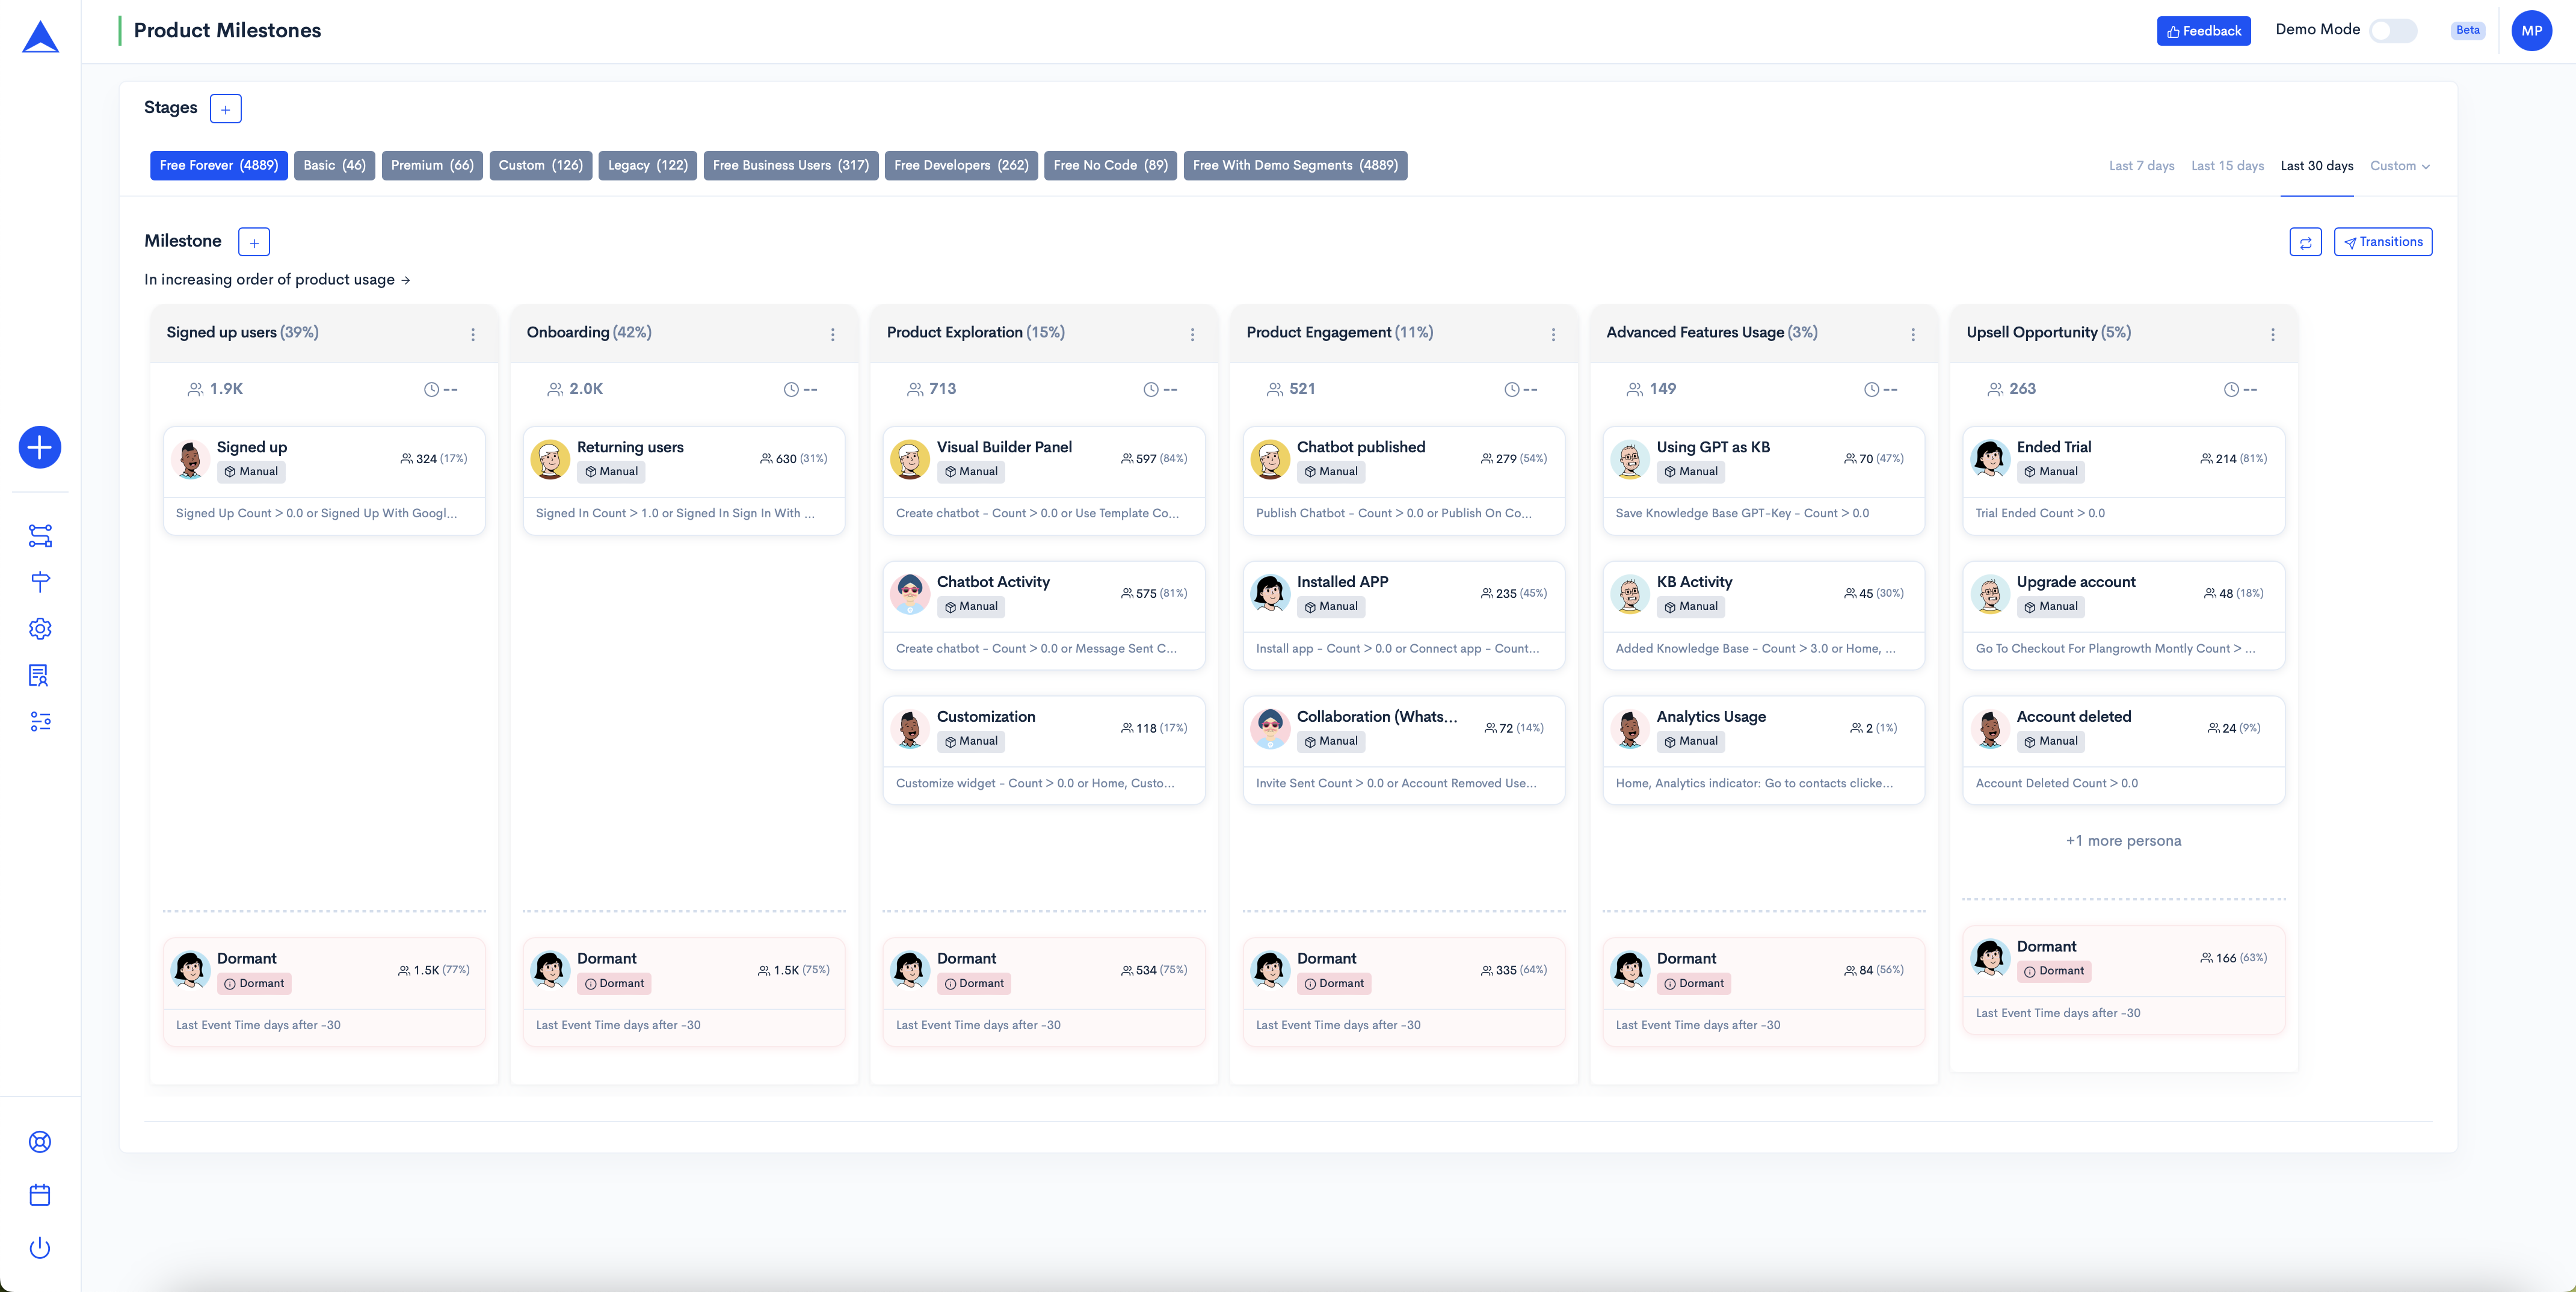Expand the +1 more persona link
The width and height of the screenshot is (2576, 1292).
(x=2123, y=841)
